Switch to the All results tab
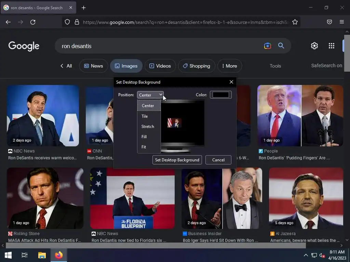This screenshot has width=350, height=262. pos(66,66)
